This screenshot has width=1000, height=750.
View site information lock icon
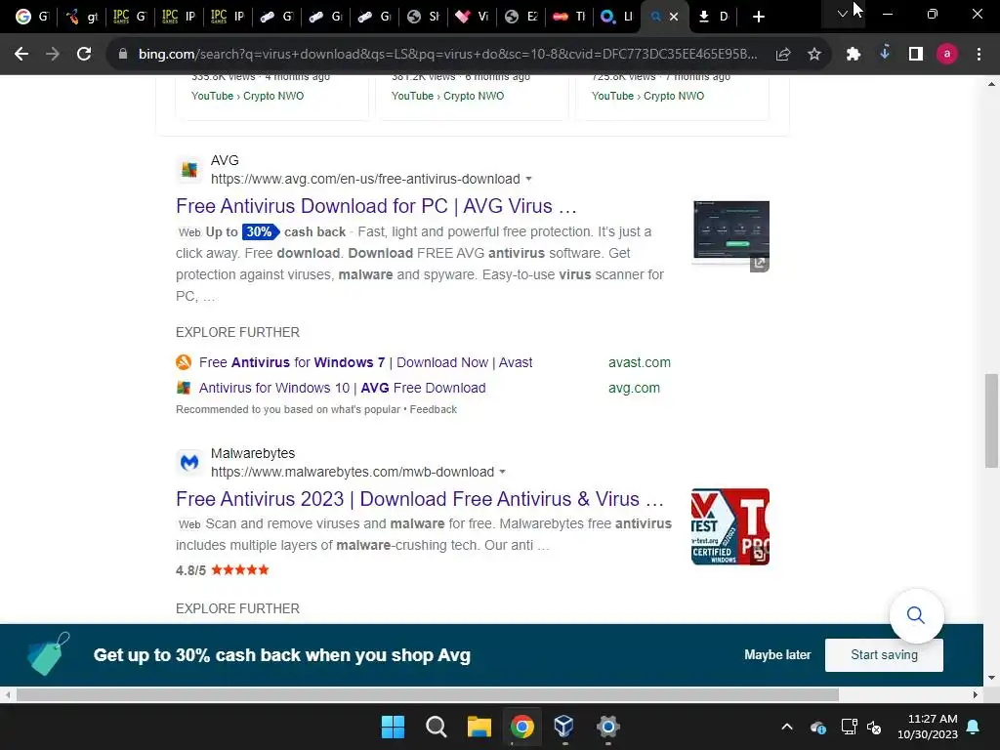pyautogui.click(x=123, y=55)
